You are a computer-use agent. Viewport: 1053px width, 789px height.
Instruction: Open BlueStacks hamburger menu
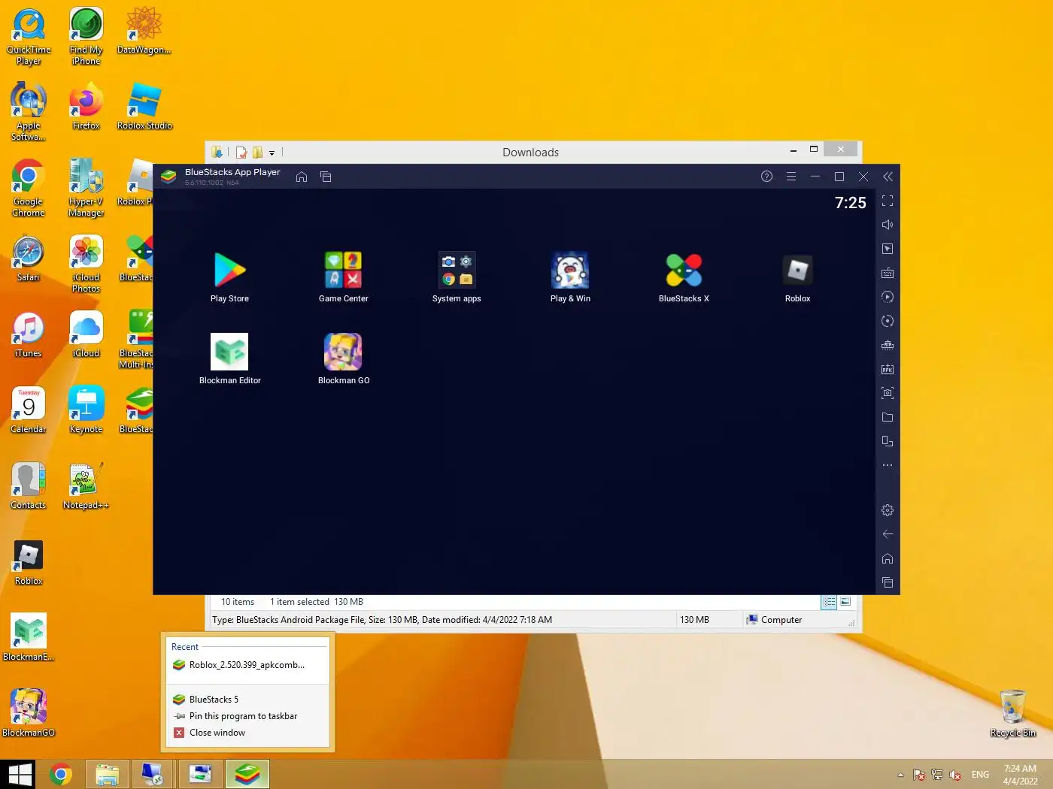[x=791, y=177]
